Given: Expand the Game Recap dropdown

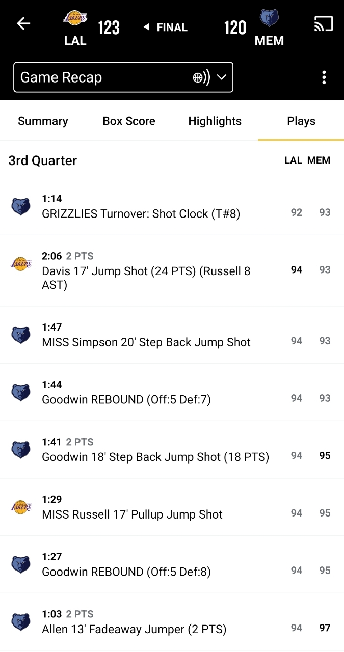Looking at the screenshot, I should [x=123, y=77].
